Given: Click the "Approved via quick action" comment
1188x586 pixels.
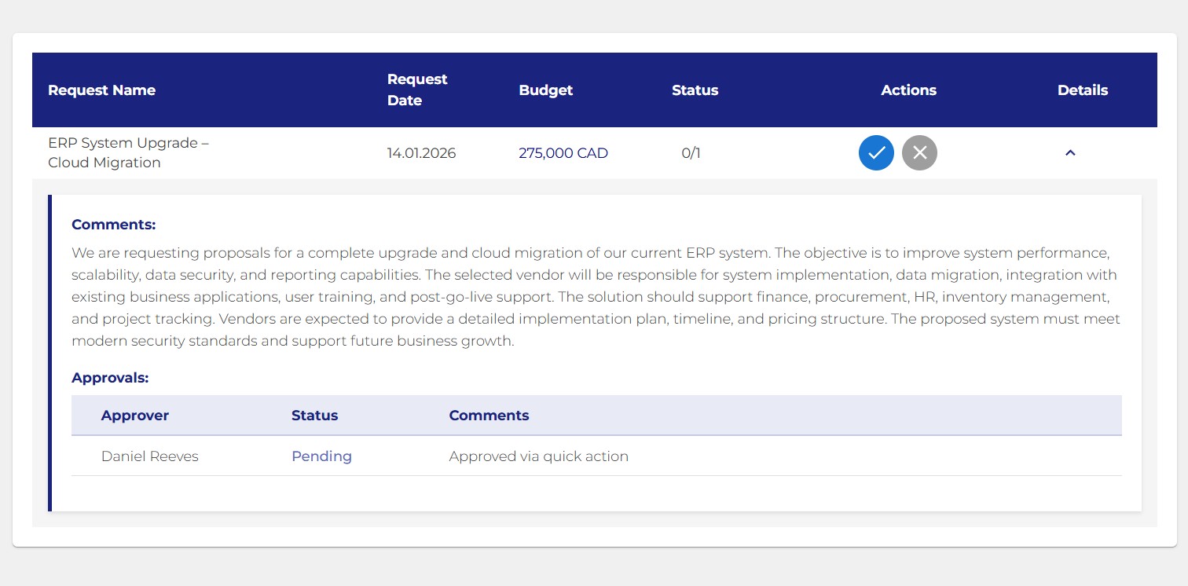Looking at the screenshot, I should 538,456.
